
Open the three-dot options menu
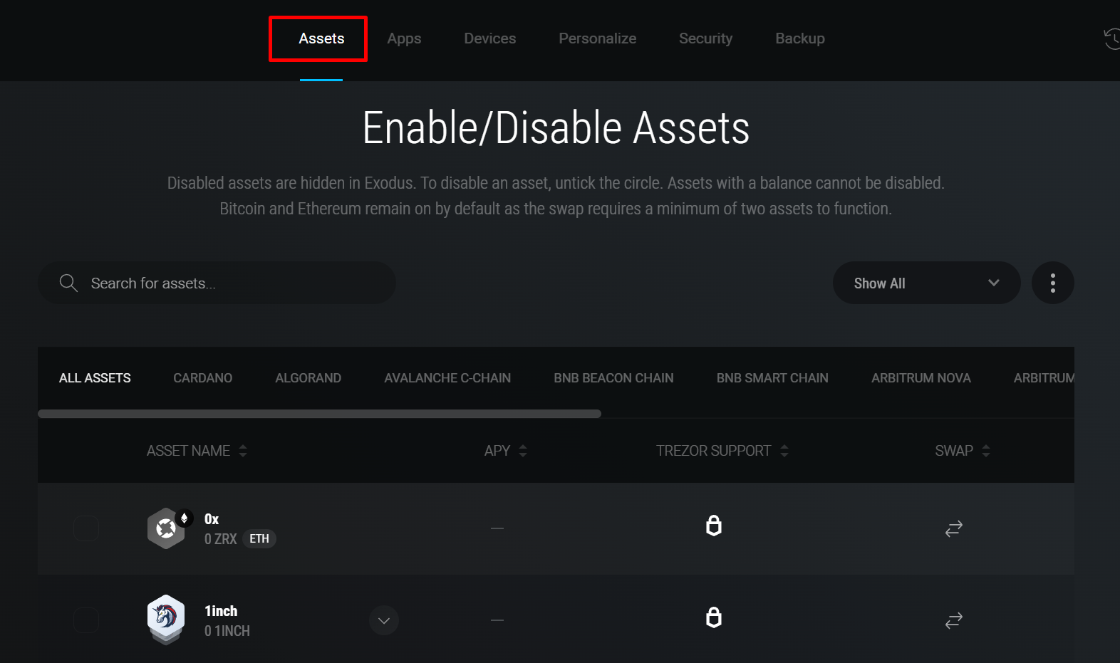[1052, 283]
